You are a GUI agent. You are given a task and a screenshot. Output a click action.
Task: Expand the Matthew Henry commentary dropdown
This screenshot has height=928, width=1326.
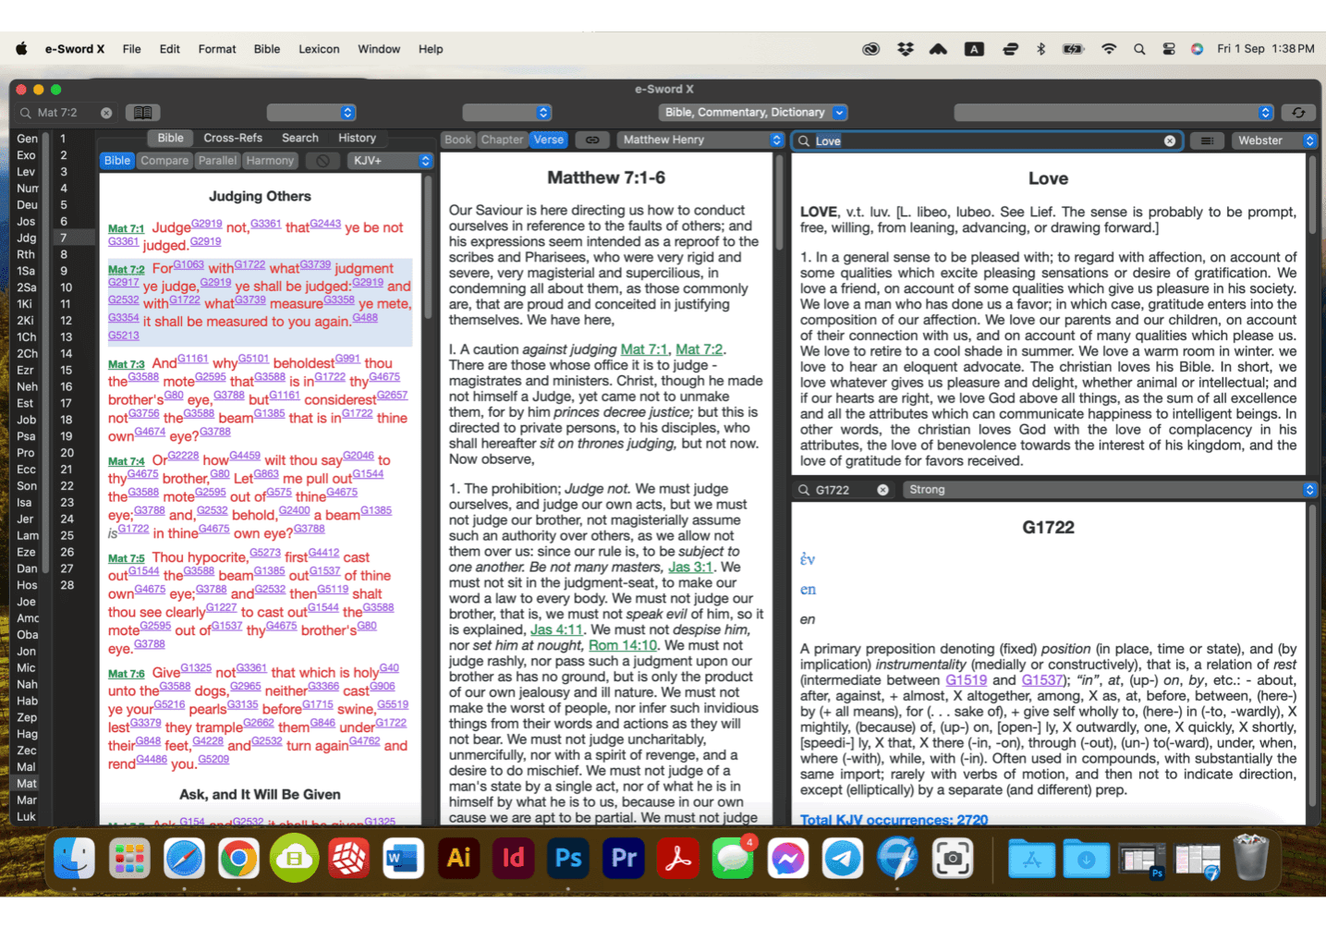pyautogui.click(x=699, y=140)
